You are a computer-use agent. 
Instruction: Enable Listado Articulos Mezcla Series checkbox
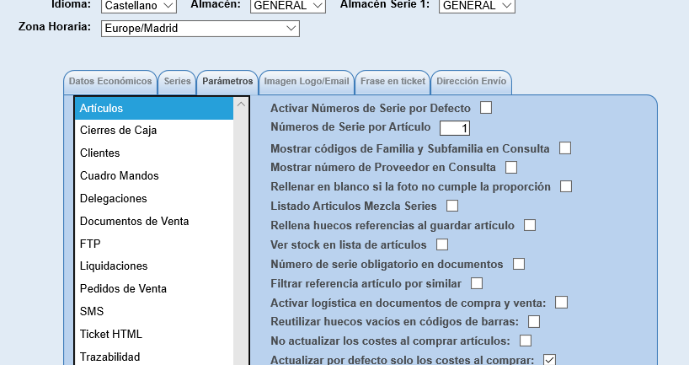click(x=452, y=206)
